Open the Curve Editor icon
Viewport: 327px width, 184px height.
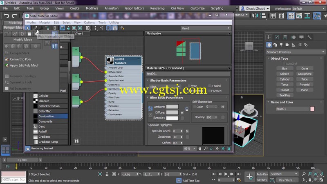[x=299, y=16]
